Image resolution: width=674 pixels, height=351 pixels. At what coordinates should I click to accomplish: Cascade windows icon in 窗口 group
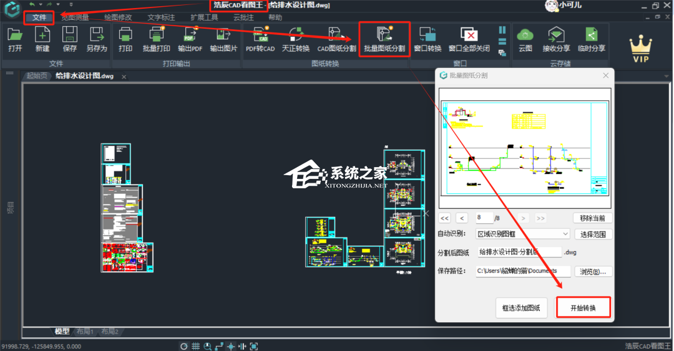click(x=502, y=53)
